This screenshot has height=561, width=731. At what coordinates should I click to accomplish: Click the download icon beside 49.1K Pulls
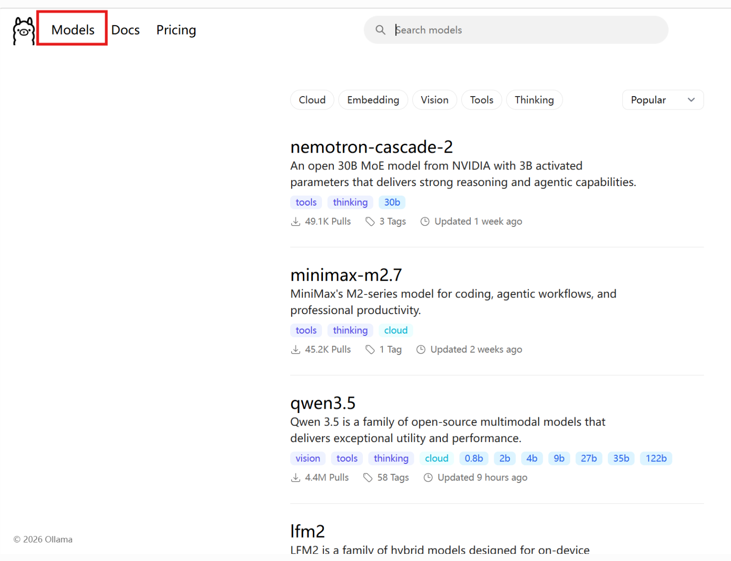[x=295, y=222]
